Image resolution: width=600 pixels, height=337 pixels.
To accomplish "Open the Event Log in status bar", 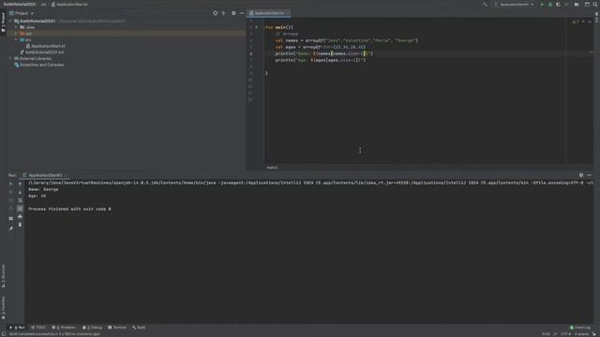I will 580,328.
